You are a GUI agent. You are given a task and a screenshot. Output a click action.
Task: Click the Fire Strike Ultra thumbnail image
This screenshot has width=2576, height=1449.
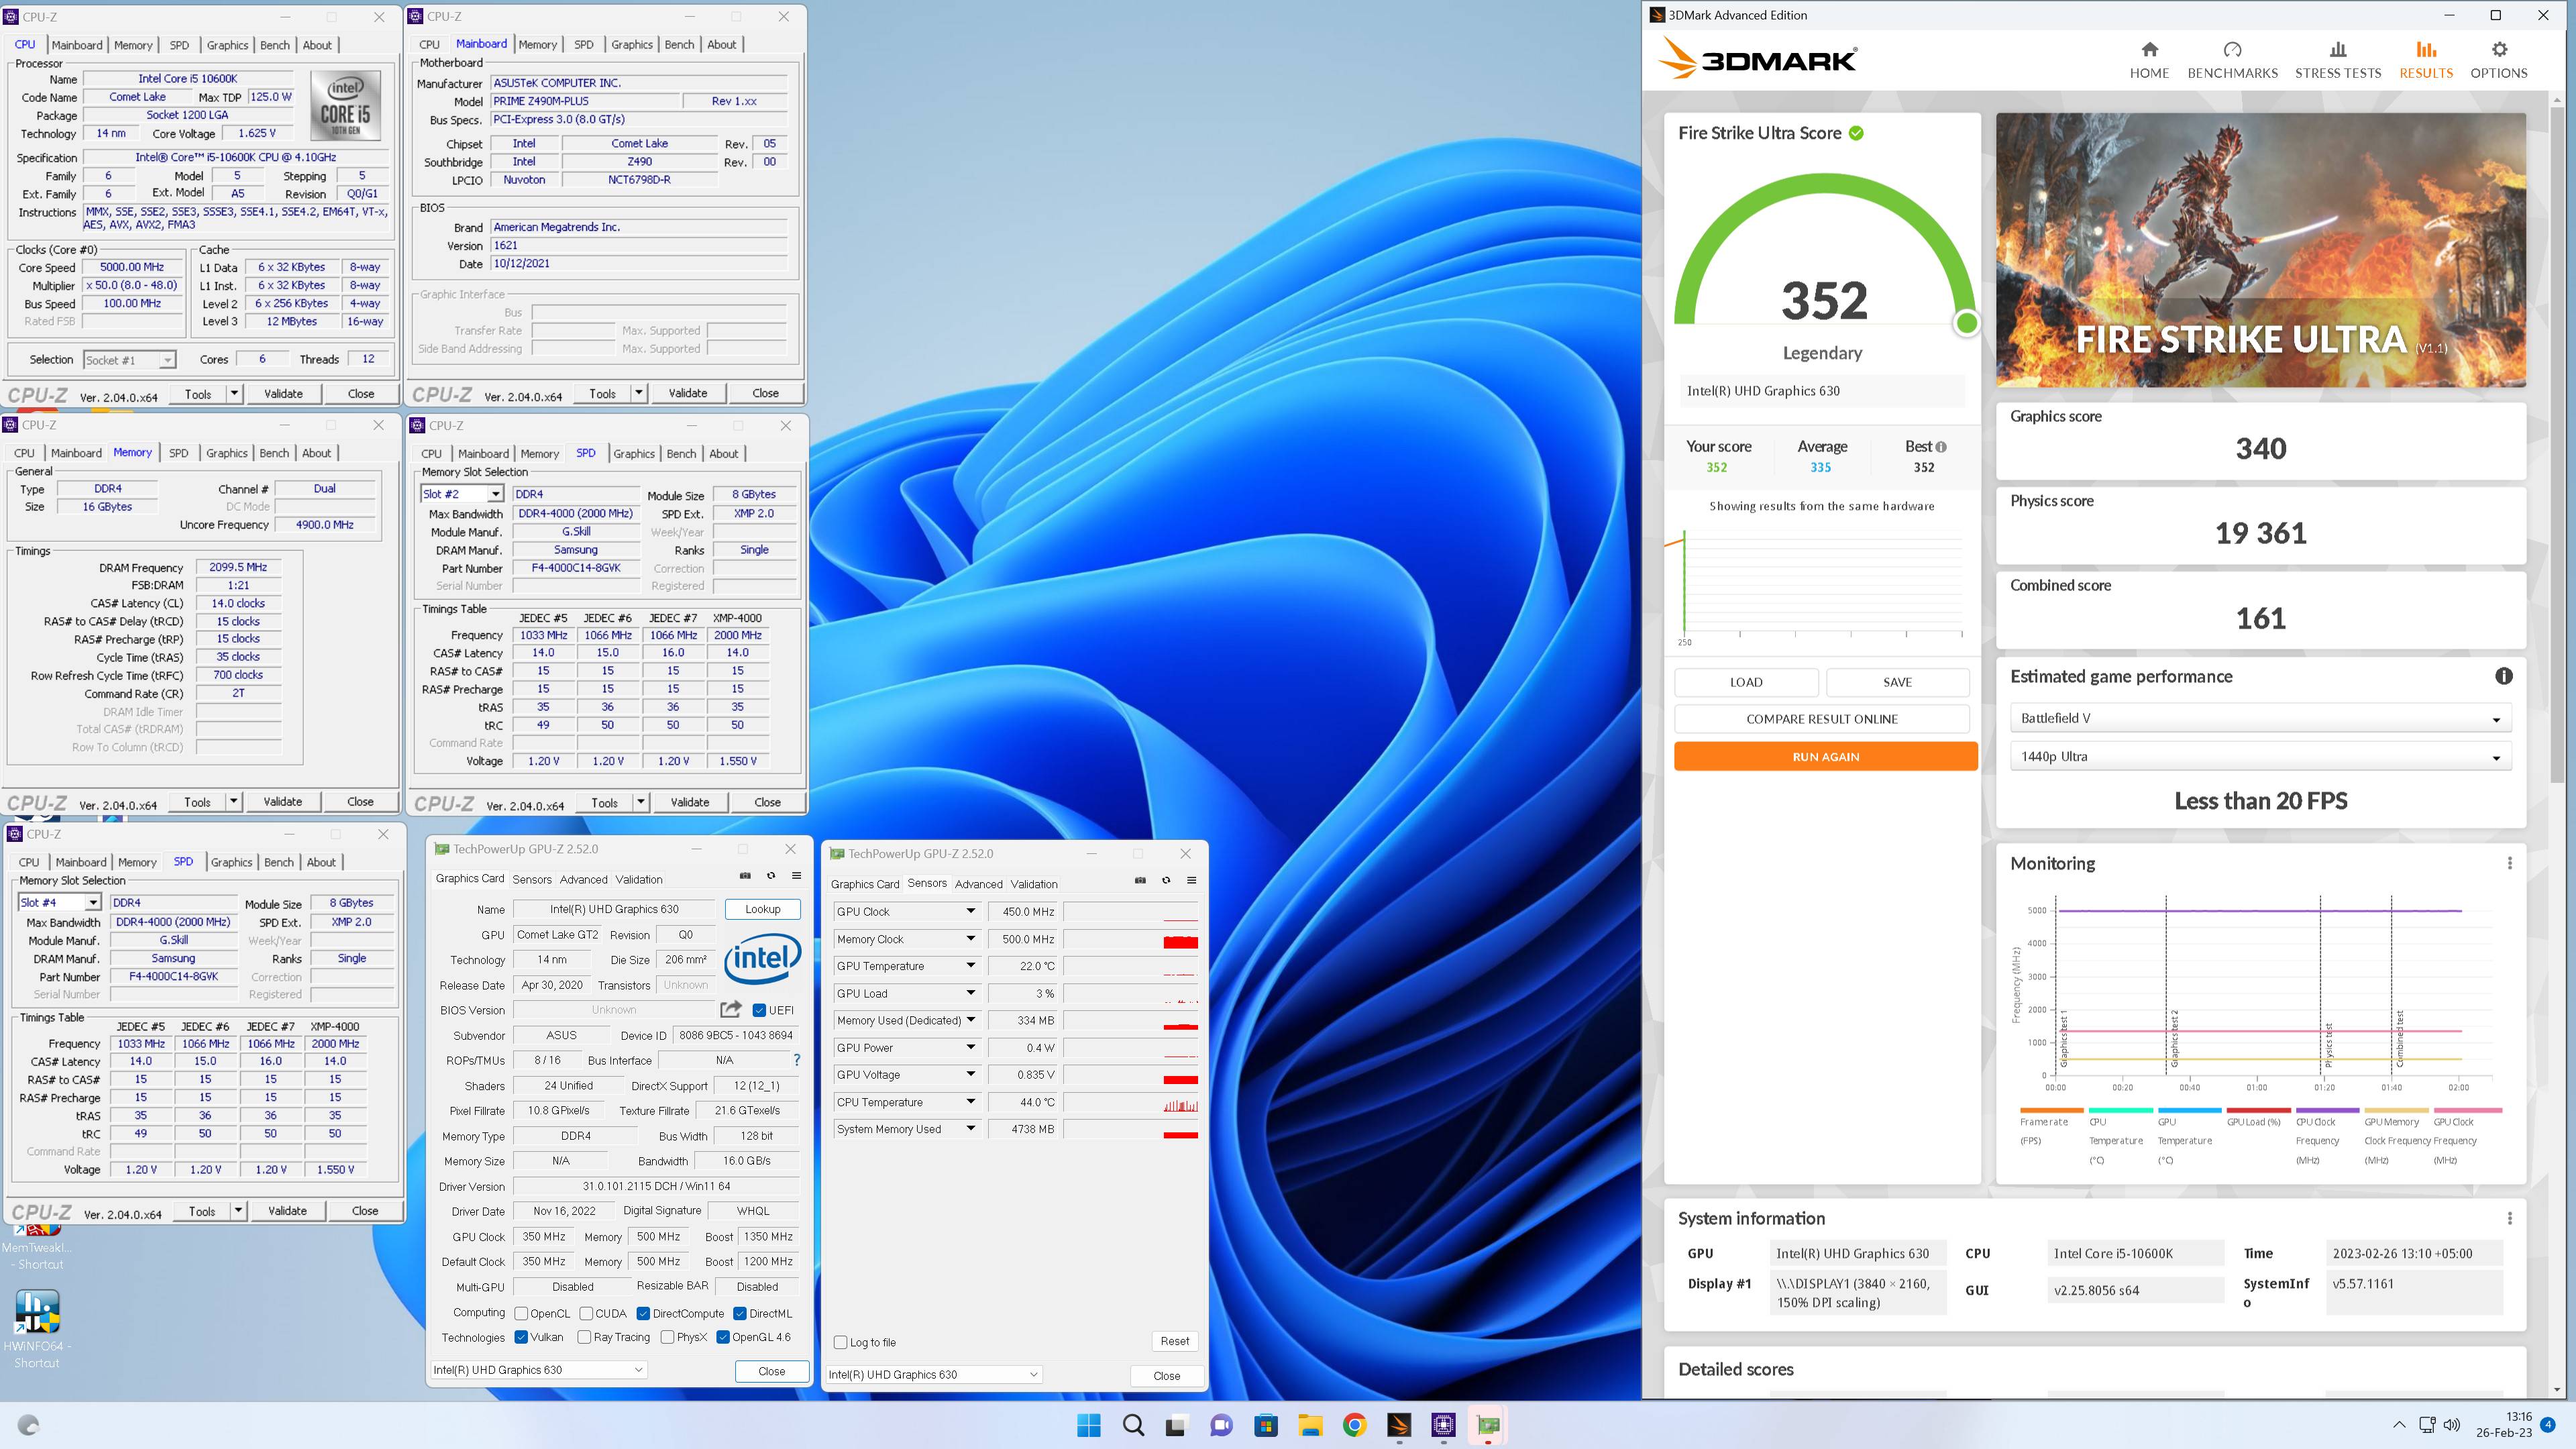(2260, 250)
